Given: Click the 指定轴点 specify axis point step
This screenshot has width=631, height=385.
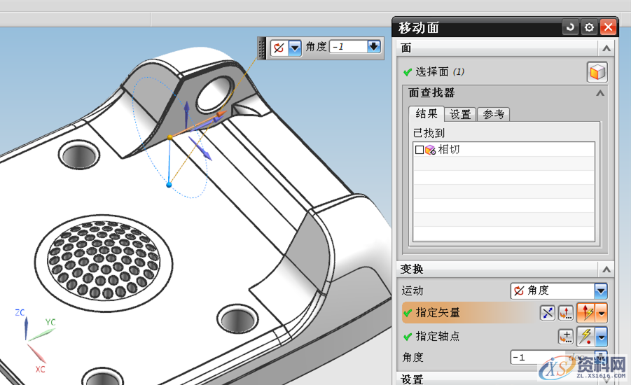Looking at the screenshot, I should 437,337.
